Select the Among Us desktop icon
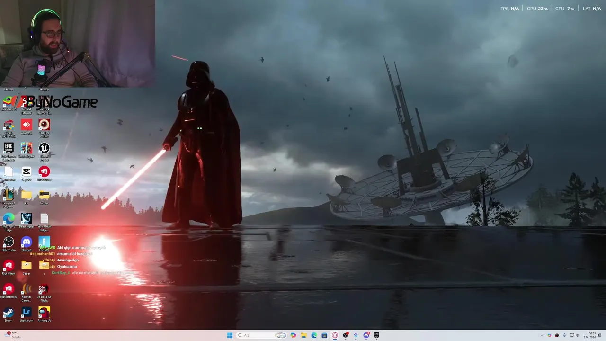606x341 pixels. pos(44,314)
